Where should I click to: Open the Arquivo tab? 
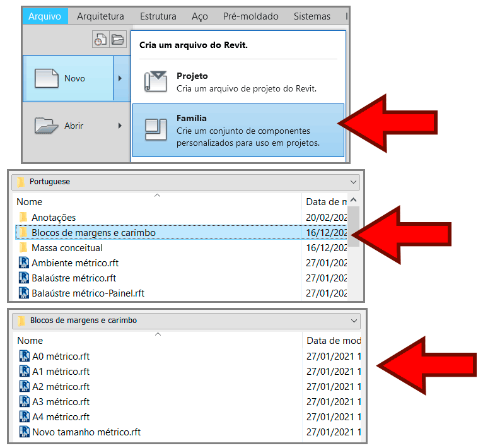[x=44, y=16]
